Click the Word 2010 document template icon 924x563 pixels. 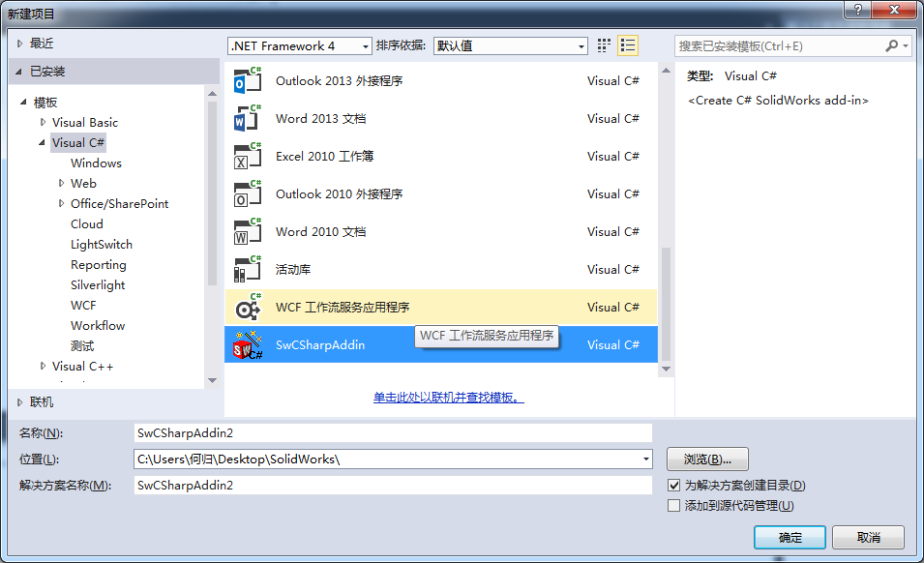pos(248,231)
